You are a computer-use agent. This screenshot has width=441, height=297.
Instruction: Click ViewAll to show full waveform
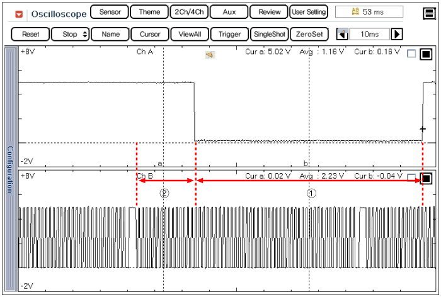[x=190, y=34]
